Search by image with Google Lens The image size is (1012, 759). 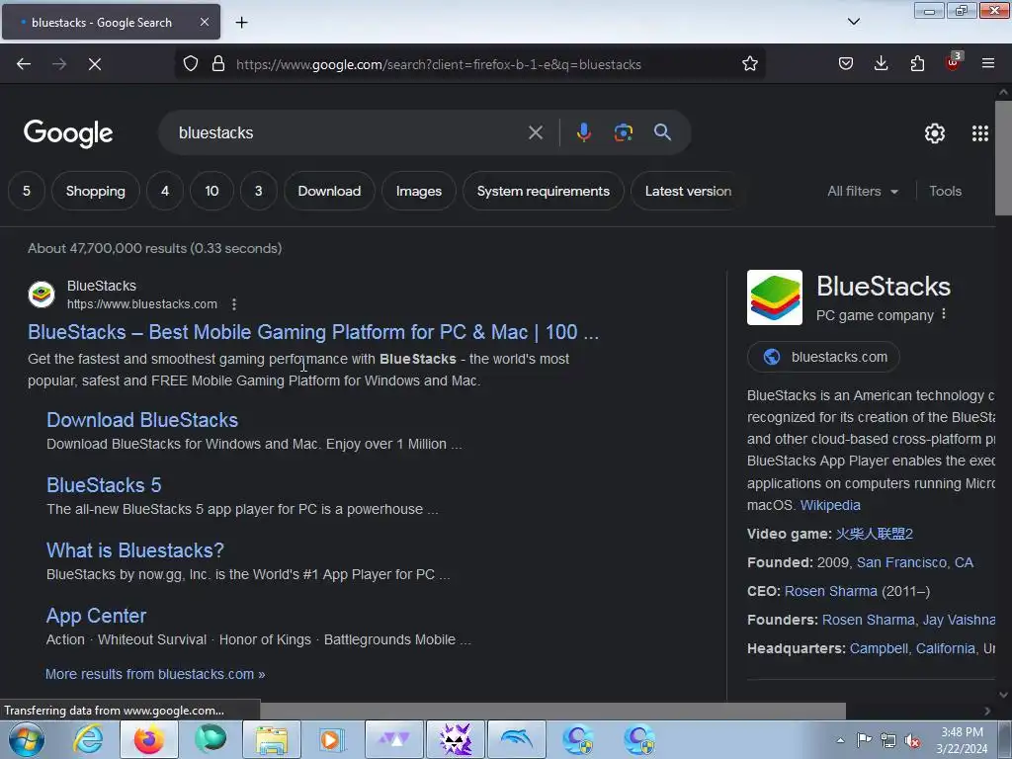coord(623,132)
